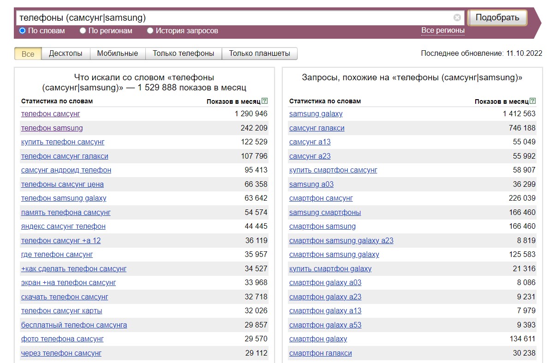
Task: Click the 'Подобрать' button
Action: point(497,18)
